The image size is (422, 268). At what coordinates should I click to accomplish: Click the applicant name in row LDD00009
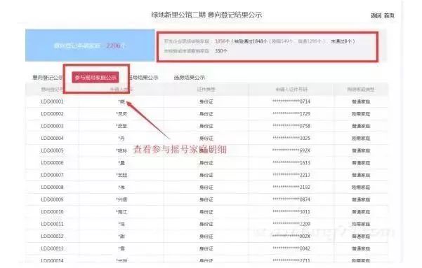pyautogui.click(x=121, y=199)
